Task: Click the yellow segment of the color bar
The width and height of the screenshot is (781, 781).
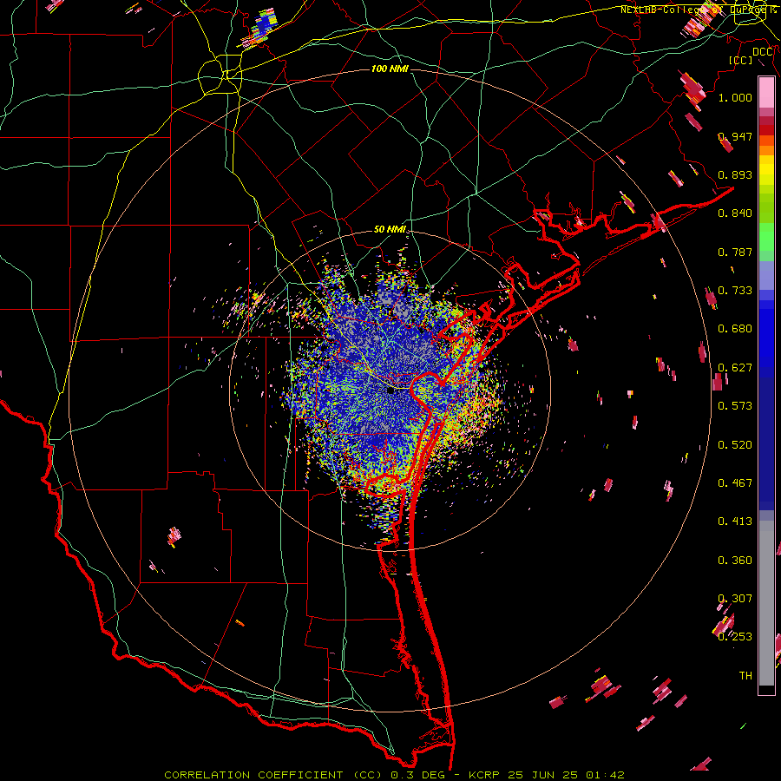Action: click(766, 170)
